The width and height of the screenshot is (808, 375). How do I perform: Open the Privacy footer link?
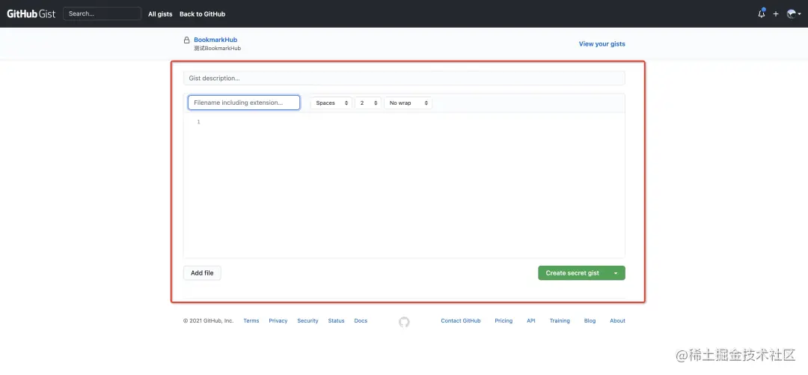278,321
